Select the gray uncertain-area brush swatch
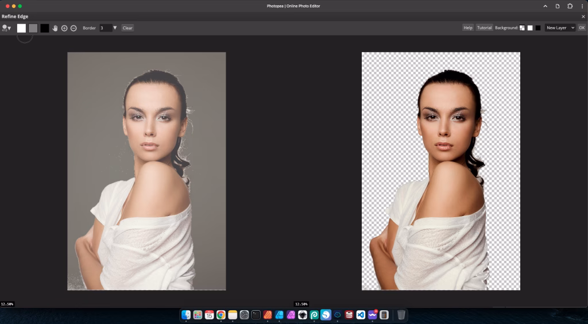 33,28
